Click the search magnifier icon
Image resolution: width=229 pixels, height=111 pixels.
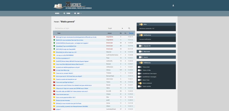click(x=129, y=28)
